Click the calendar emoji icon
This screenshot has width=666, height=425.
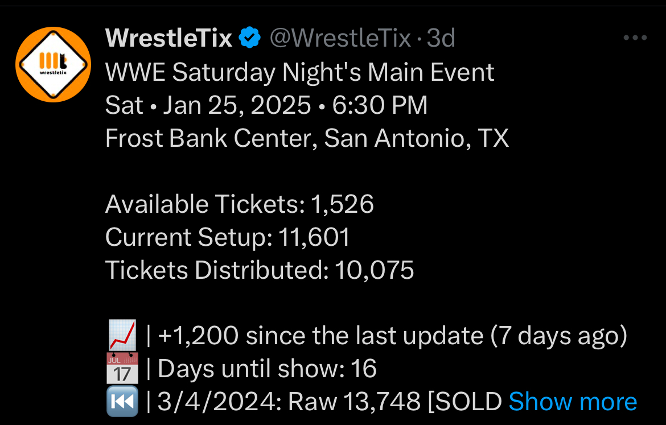coord(122,369)
